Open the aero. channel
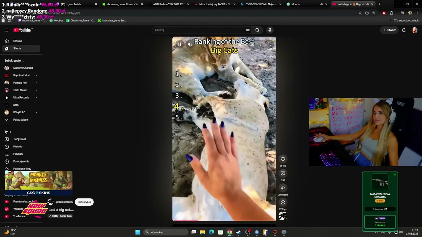Screen dimensions: 422x237 pyautogui.click(x=21, y=105)
